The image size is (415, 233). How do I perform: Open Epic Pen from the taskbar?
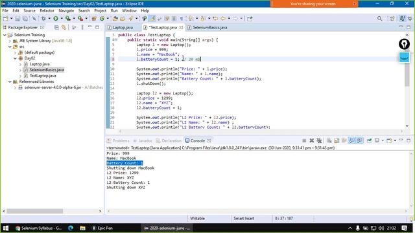(102, 228)
